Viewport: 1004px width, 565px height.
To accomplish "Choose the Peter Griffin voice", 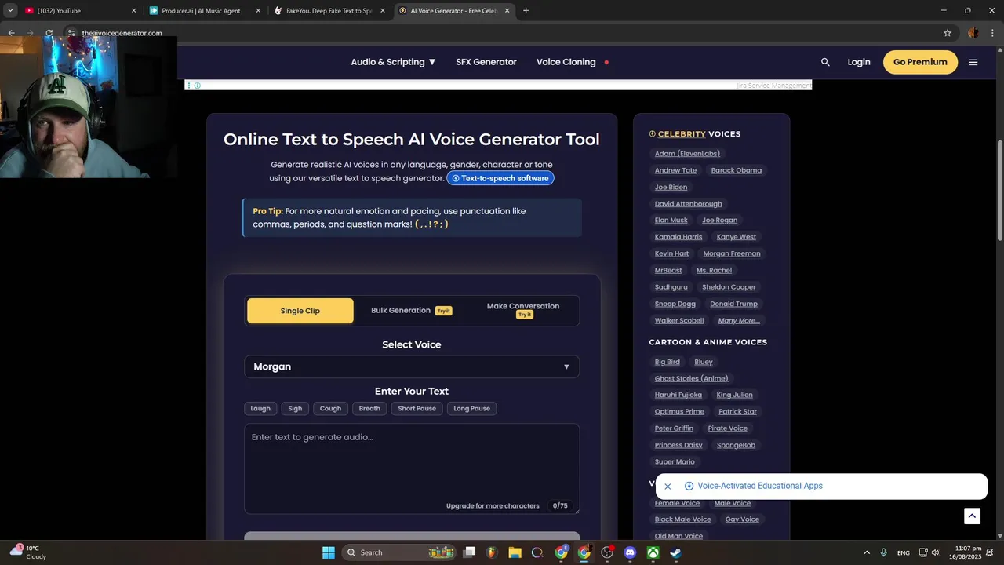I will 674,428.
